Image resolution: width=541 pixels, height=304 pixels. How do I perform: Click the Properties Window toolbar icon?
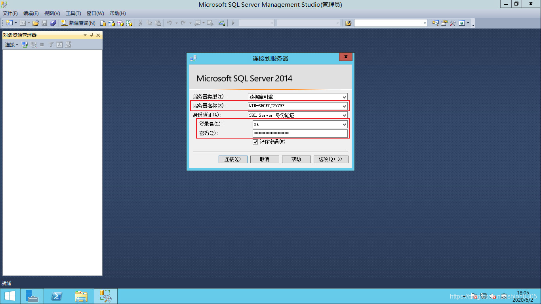click(x=444, y=23)
